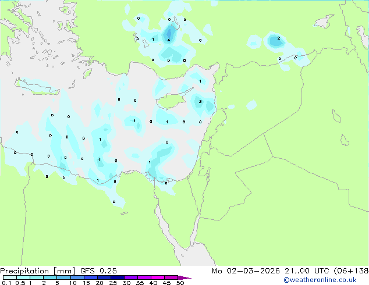This screenshot has width=369, height=285.
Task: Pick the 40–45 mm legend swatch
Action: coord(158,277)
